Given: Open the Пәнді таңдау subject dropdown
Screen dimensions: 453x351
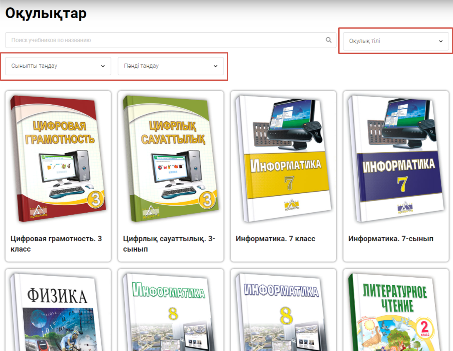Looking at the screenshot, I should (x=171, y=66).
